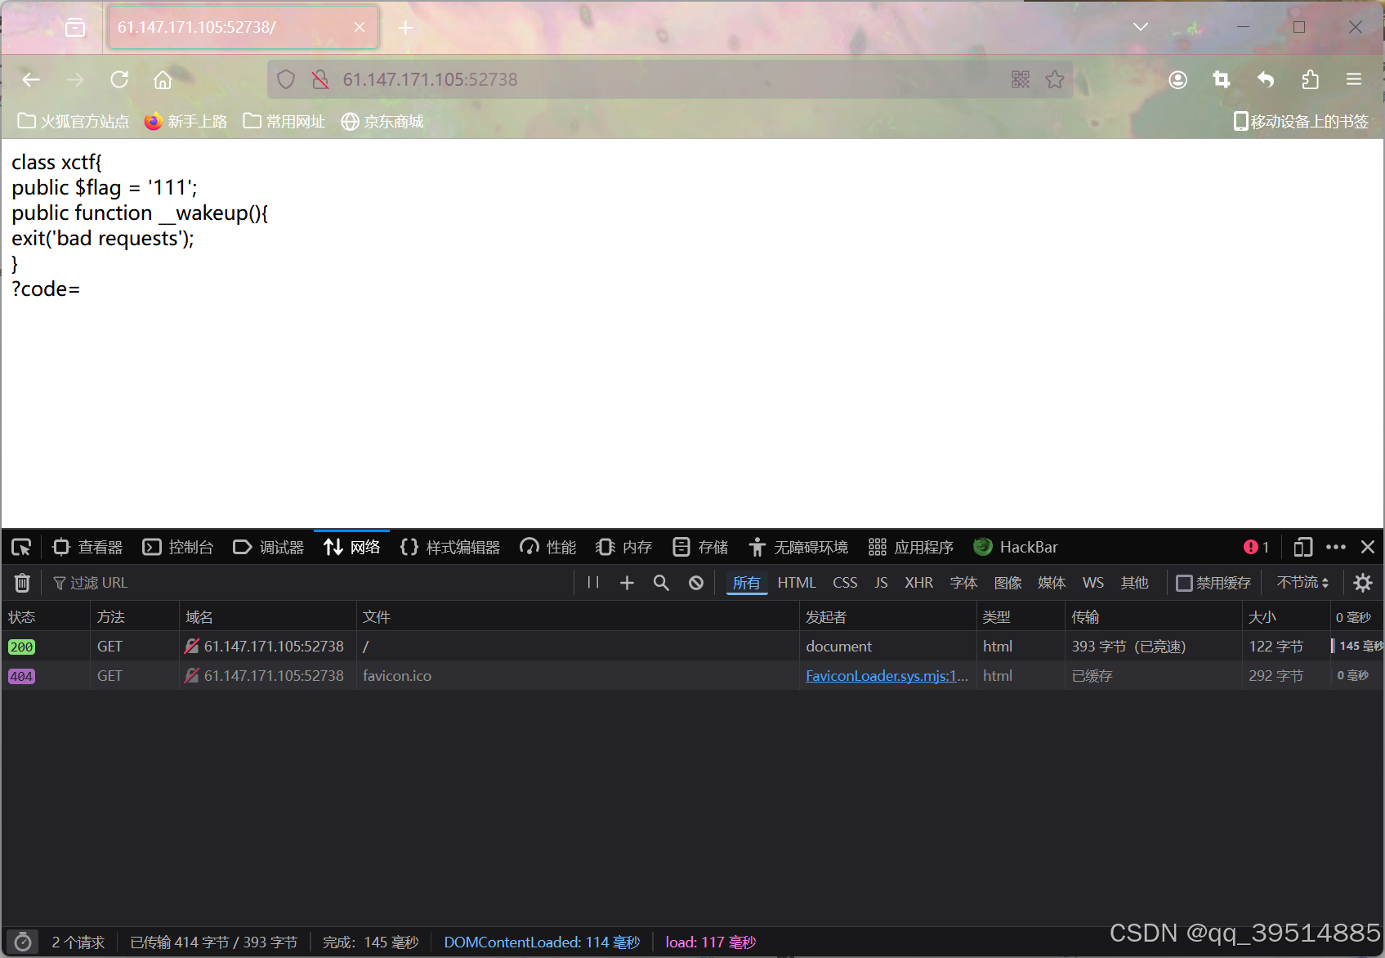Select the 200 GET request row
1385x958 pixels.
(x=692, y=647)
